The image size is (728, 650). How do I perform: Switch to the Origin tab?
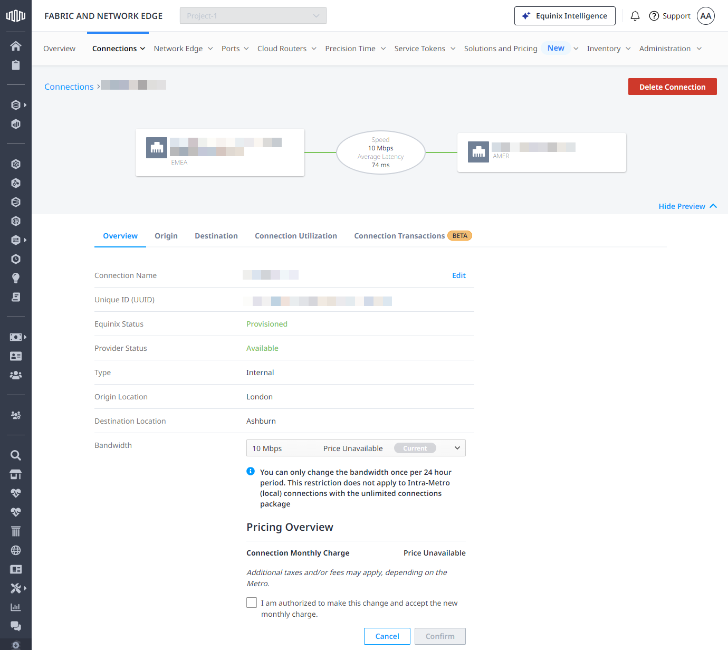click(166, 236)
